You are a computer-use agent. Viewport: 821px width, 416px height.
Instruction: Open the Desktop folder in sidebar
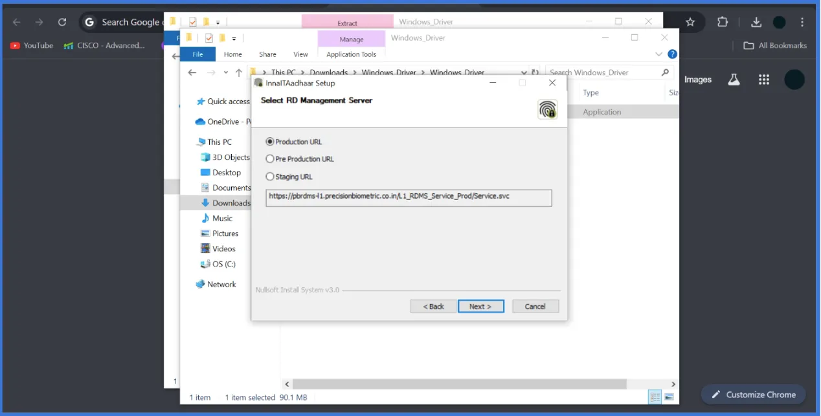coord(221,173)
